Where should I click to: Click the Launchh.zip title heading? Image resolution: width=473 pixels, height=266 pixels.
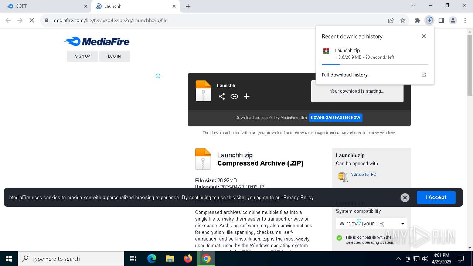coord(235,155)
